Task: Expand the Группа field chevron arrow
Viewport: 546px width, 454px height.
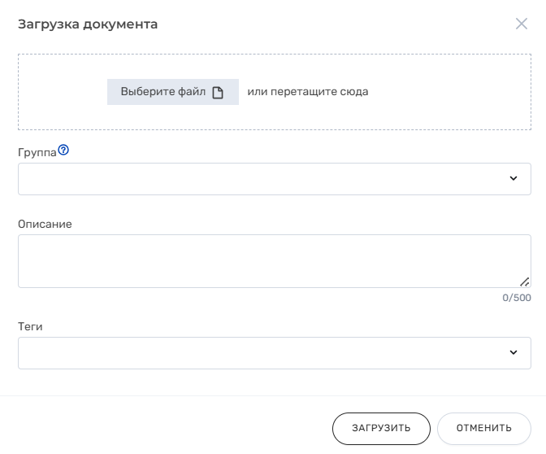Action: point(513,179)
